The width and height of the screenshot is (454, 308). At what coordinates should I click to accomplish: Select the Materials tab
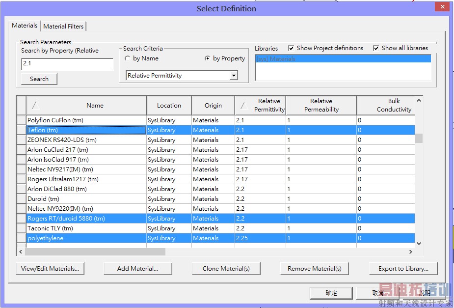pos(25,26)
